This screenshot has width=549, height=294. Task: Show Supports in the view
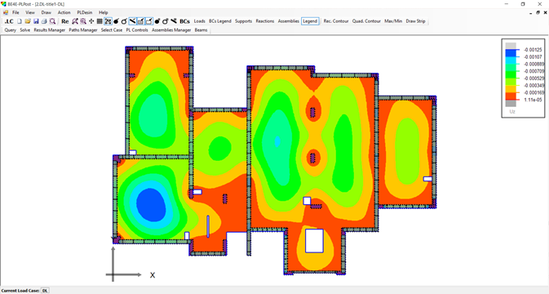(x=244, y=21)
